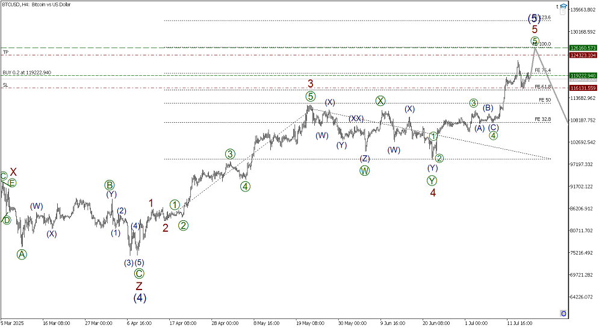Select the green 126160.573 price tag
The width and height of the screenshot is (602, 328).
583,48
